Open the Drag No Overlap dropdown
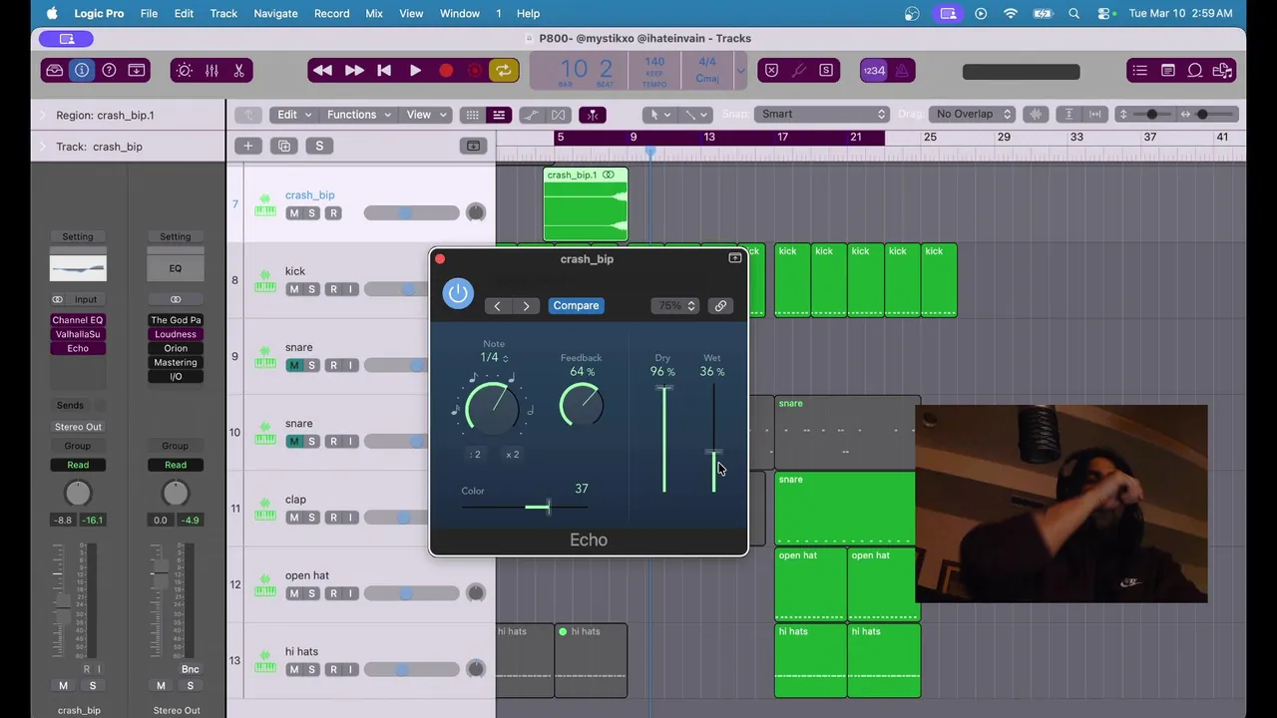The width and height of the screenshot is (1277, 718). [x=972, y=114]
